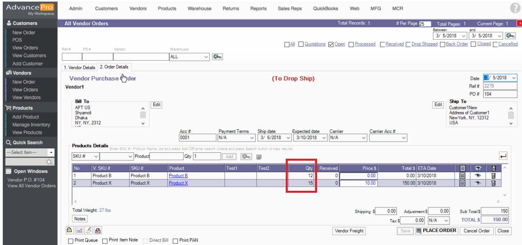Click the trash icon for Product B row
522x245 pixels.
493,176
